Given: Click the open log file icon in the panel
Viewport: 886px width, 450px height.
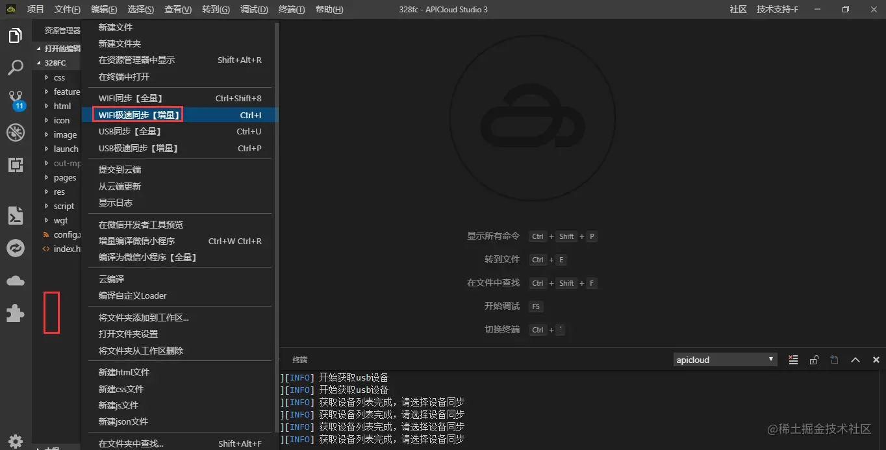Looking at the screenshot, I should point(835,360).
